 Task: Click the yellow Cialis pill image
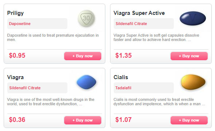tap(193, 82)
